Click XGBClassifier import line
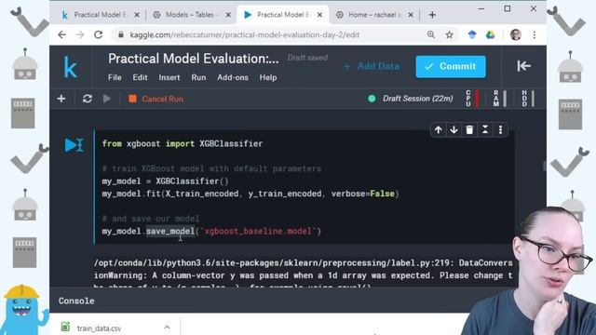This screenshot has width=596, height=335. click(183, 143)
